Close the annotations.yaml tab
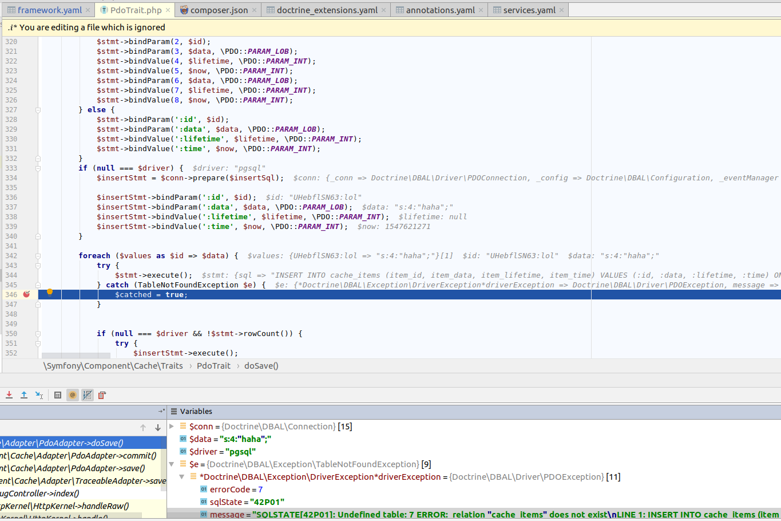781x521 pixels. click(481, 10)
